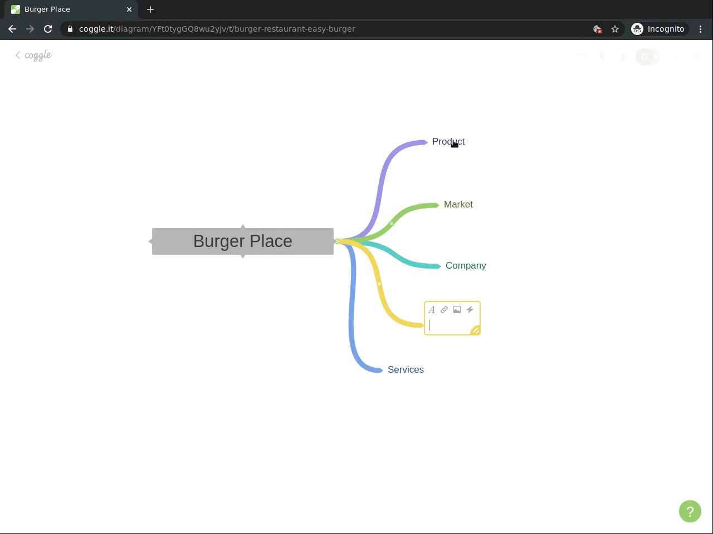713x534 pixels.
Task: Click the address bar URL
Action: pyautogui.click(x=217, y=29)
